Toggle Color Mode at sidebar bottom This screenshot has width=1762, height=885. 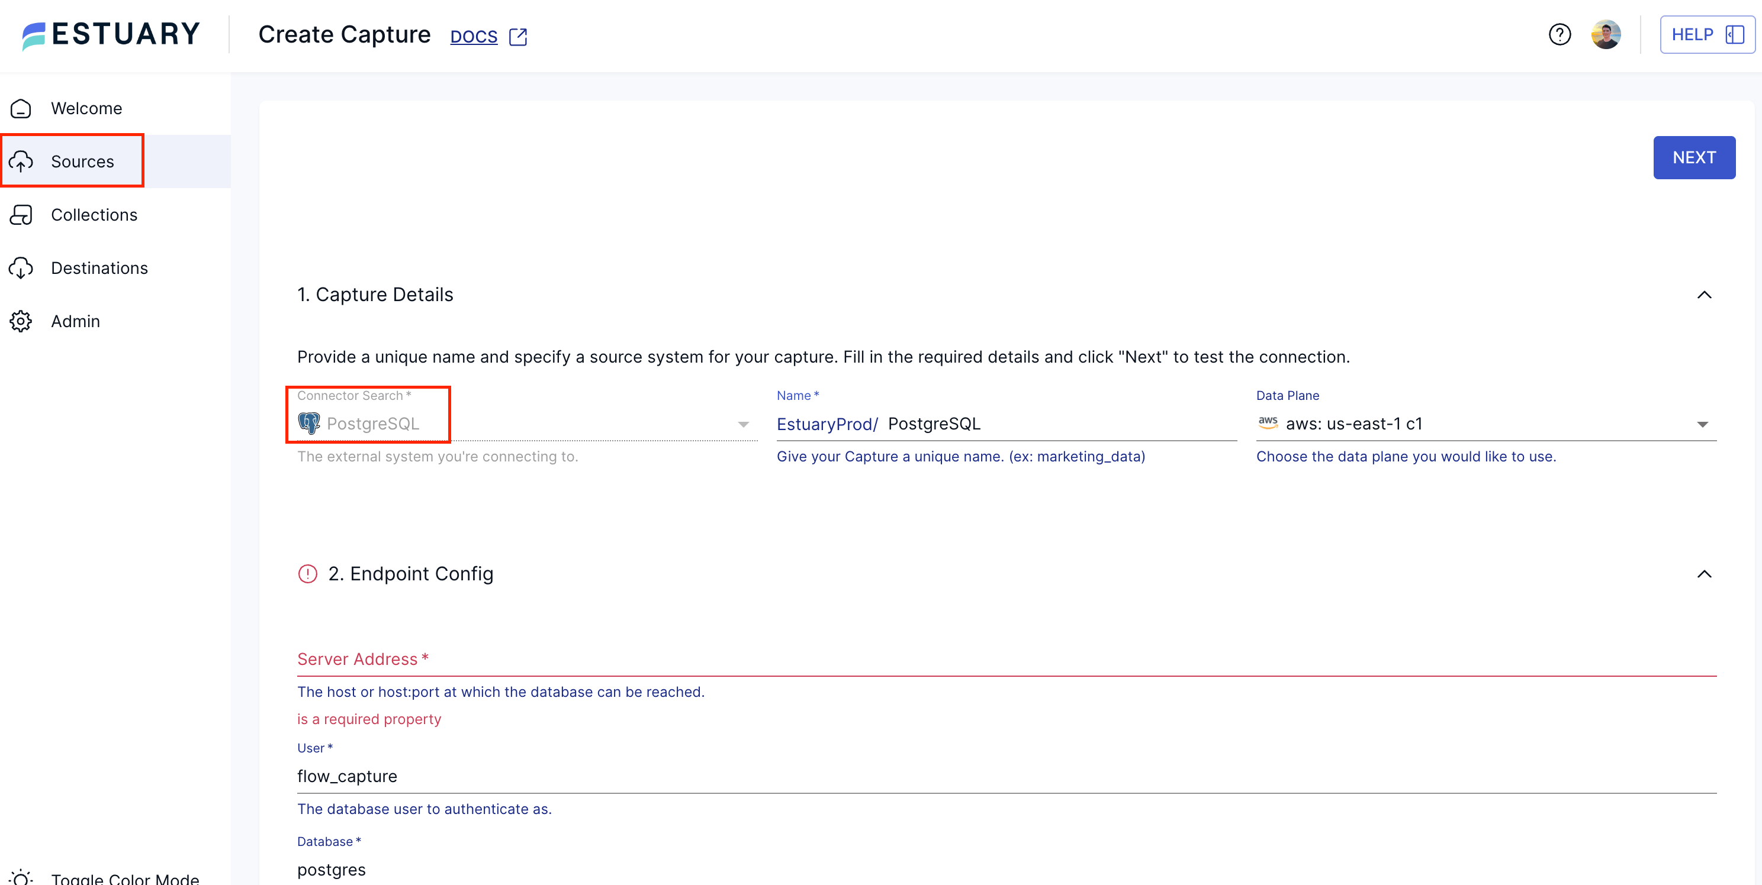point(102,877)
